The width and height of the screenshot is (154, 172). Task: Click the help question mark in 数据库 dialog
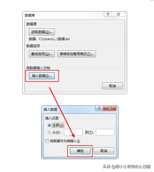pos(108,14)
